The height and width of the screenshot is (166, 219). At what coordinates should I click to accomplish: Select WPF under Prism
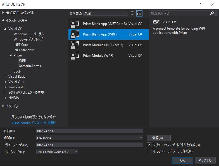pos(22,60)
